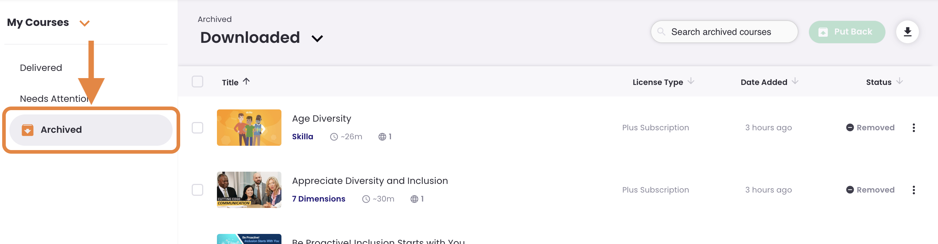
Task: Check the Age Diversity course checkbox
Action: coord(197,128)
